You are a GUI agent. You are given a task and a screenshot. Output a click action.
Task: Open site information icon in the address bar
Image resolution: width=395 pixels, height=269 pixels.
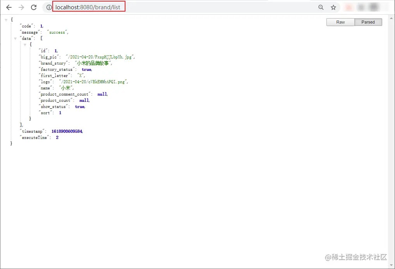click(x=49, y=7)
